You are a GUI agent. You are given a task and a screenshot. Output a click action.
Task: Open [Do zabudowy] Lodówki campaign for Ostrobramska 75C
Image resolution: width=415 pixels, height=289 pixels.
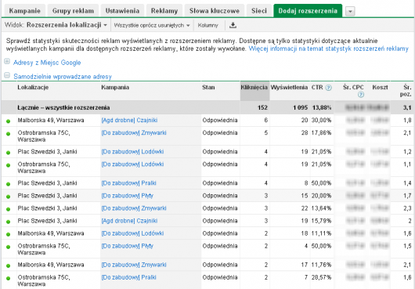pyautogui.click(x=132, y=164)
